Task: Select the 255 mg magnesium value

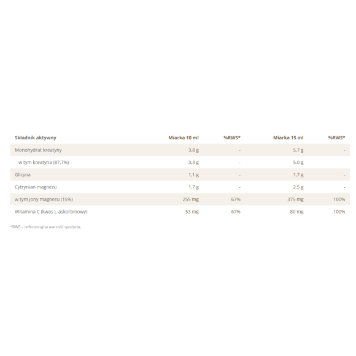Action: tap(191, 199)
